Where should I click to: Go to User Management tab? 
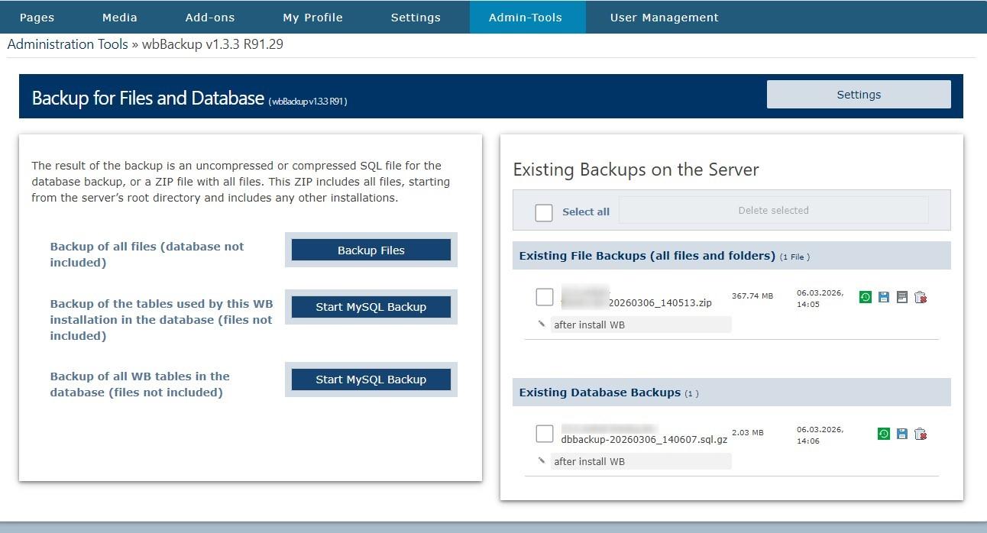pos(664,17)
